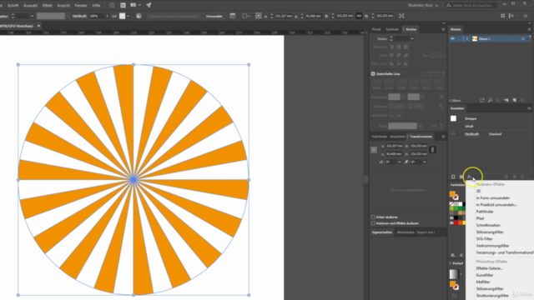Image resolution: width=534 pixels, height=300 pixels.
Task: Open SVG-Filter submenu
Action: click(x=484, y=239)
